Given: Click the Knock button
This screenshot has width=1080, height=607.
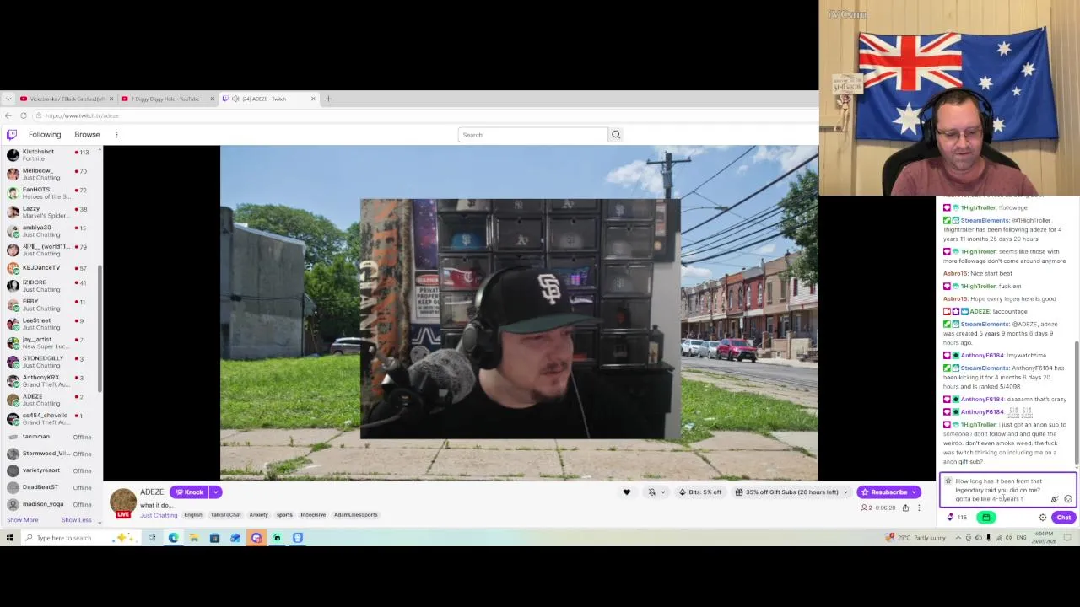Looking at the screenshot, I should 189,492.
